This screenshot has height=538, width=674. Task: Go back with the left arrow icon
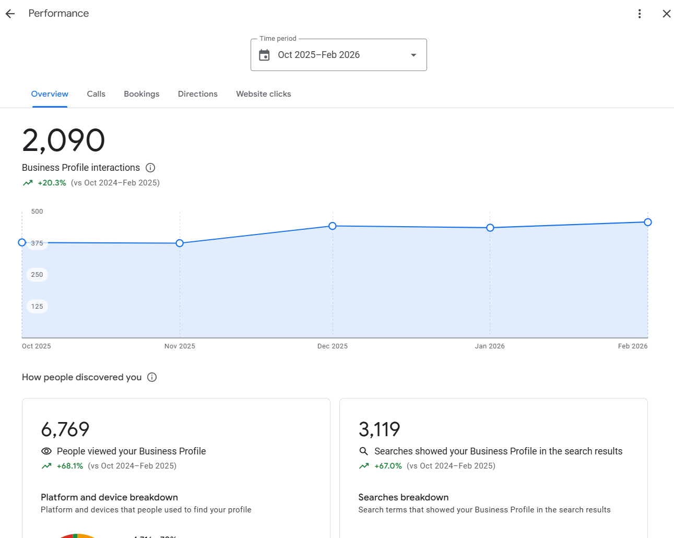tap(10, 14)
